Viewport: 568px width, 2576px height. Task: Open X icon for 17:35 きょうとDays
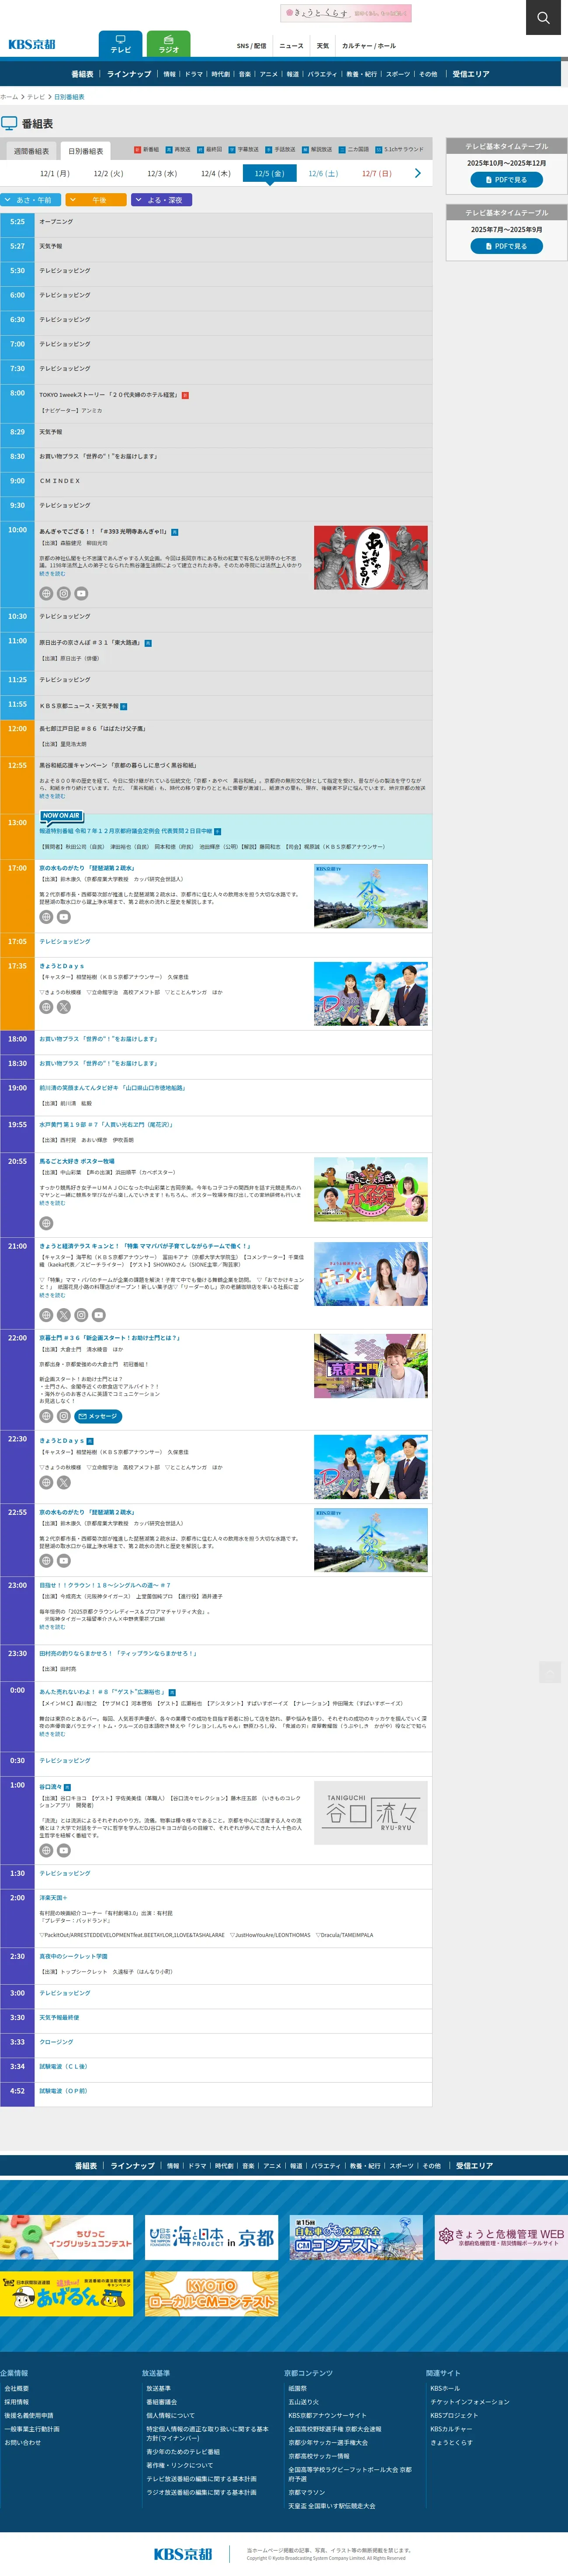tap(64, 1007)
